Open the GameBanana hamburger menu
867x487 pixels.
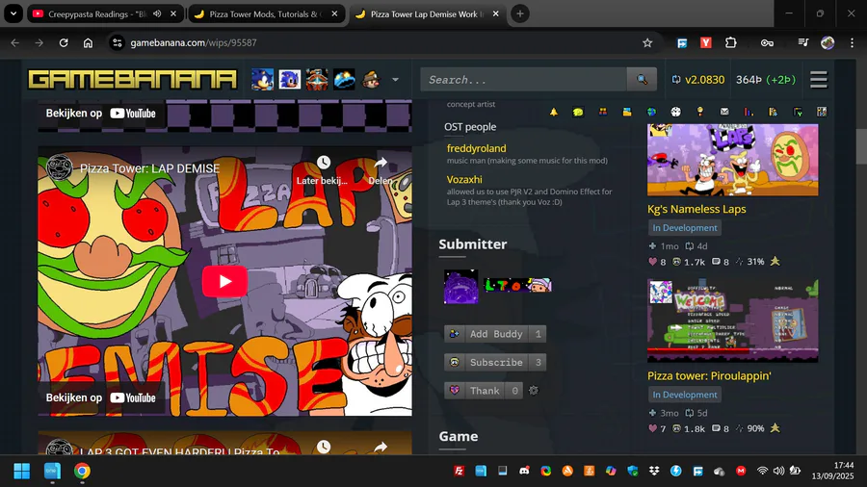(819, 80)
